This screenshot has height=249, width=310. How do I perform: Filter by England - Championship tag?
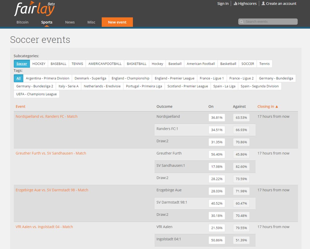point(130,78)
